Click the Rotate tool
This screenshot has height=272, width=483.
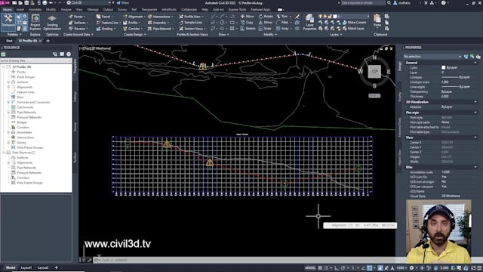(x=266, y=17)
